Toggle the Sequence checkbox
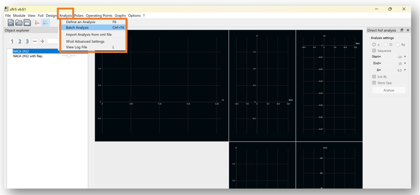The image size is (420, 195). click(x=374, y=51)
